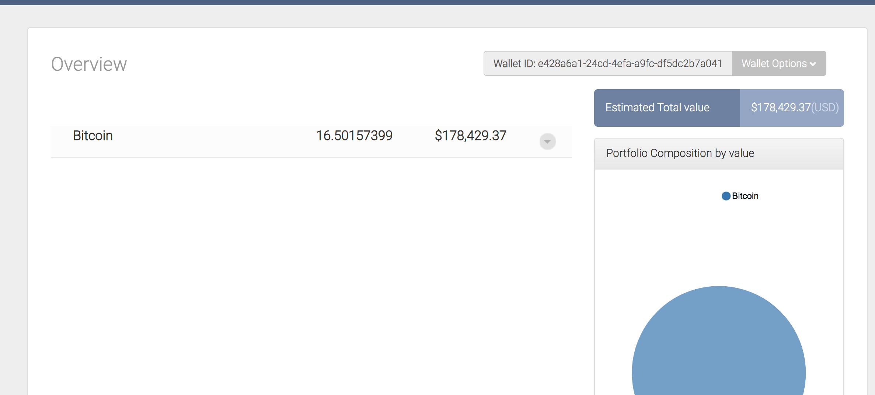Click the Bitcoin row value $178,429.37
Screen dimensions: 875x395
tap(471, 136)
